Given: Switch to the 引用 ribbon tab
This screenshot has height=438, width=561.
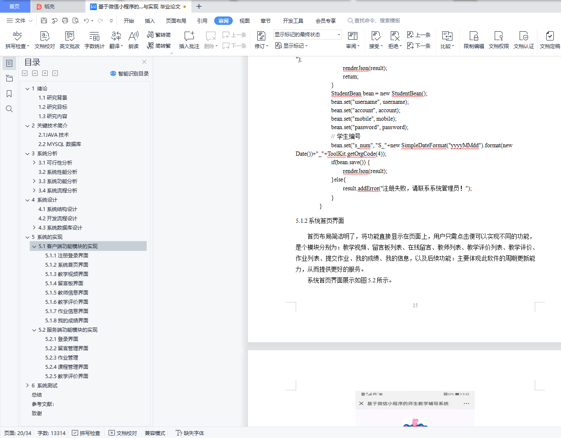Looking at the screenshot, I should click(202, 21).
